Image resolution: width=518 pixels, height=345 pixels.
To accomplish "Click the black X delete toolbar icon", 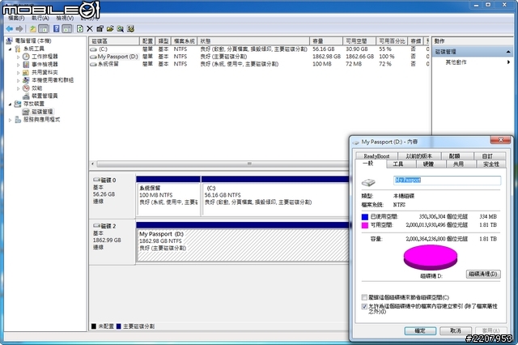I will [90, 29].
